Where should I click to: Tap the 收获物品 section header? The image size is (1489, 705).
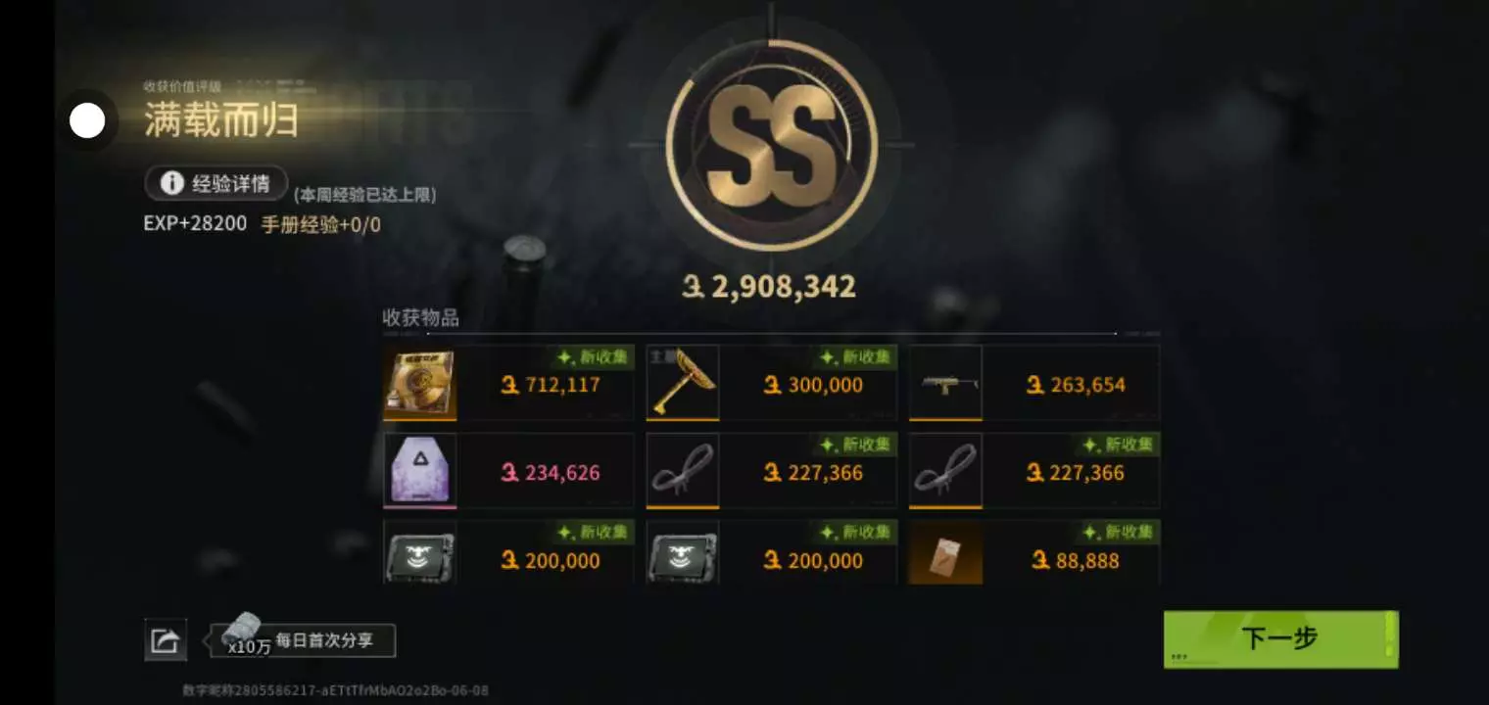420,318
